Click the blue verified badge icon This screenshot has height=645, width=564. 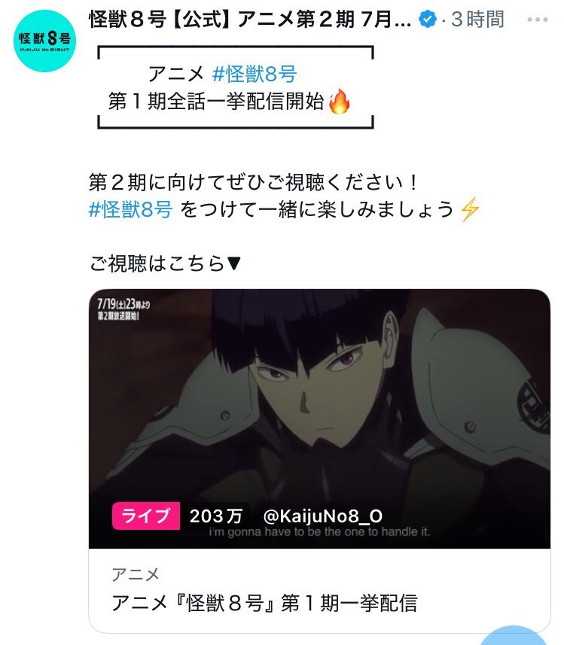pyautogui.click(x=428, y=20)
